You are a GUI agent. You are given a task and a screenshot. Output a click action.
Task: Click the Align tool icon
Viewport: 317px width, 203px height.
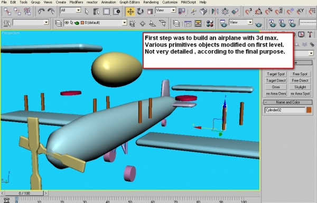(235, 12)
